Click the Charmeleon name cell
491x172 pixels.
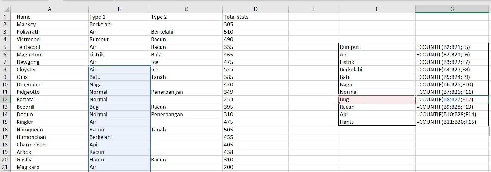click(49, 145)
